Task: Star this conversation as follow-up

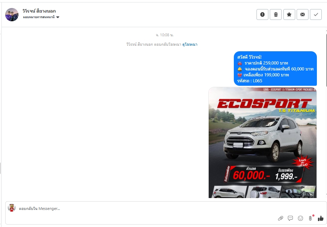Action: (289, 14)
